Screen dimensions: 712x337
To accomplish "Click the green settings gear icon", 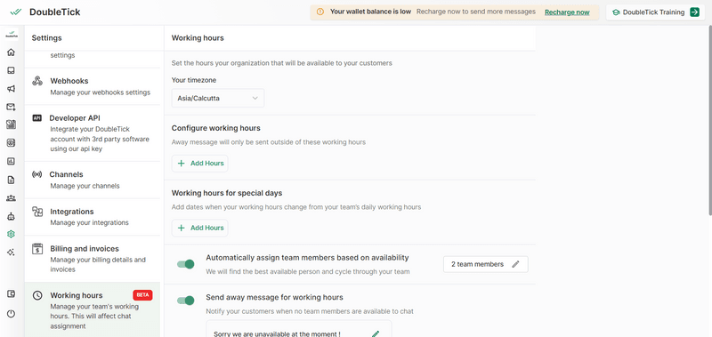I will pyautogui.click(x=11, y=234).
